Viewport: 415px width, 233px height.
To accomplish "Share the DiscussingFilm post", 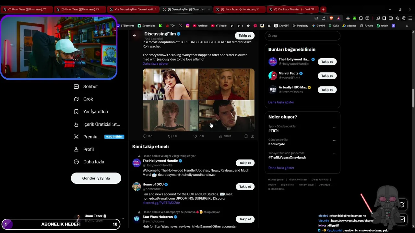I will click(253, 136).
